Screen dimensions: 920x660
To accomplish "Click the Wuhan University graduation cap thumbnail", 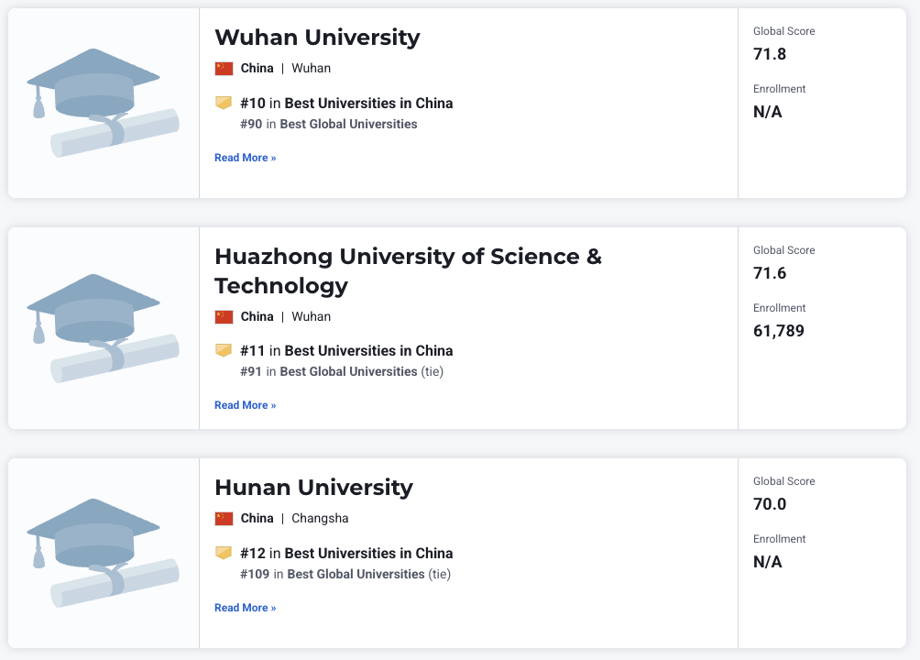I will (103, 103).
